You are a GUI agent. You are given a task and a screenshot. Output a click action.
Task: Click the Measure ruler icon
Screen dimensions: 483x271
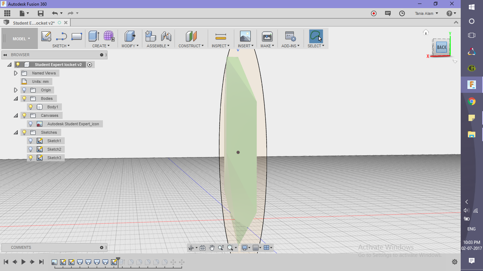[221, 36]
